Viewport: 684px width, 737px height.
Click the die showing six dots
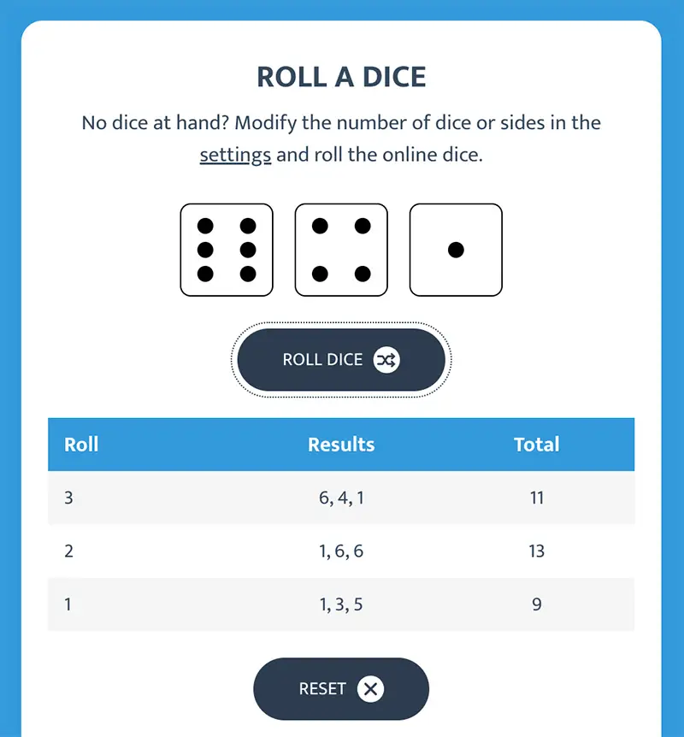click(x=227, y=250)
